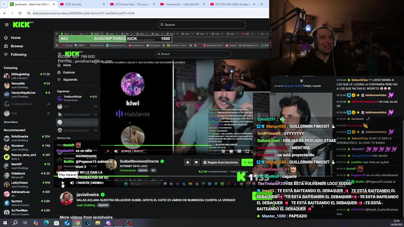Click the Spanish language tag
This screenshot has height=227, width=404.
(x=103, y=205)
